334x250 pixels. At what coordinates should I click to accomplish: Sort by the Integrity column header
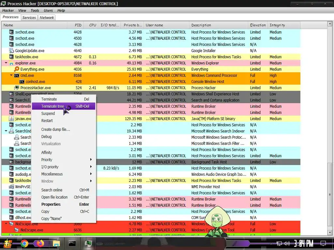284,25
